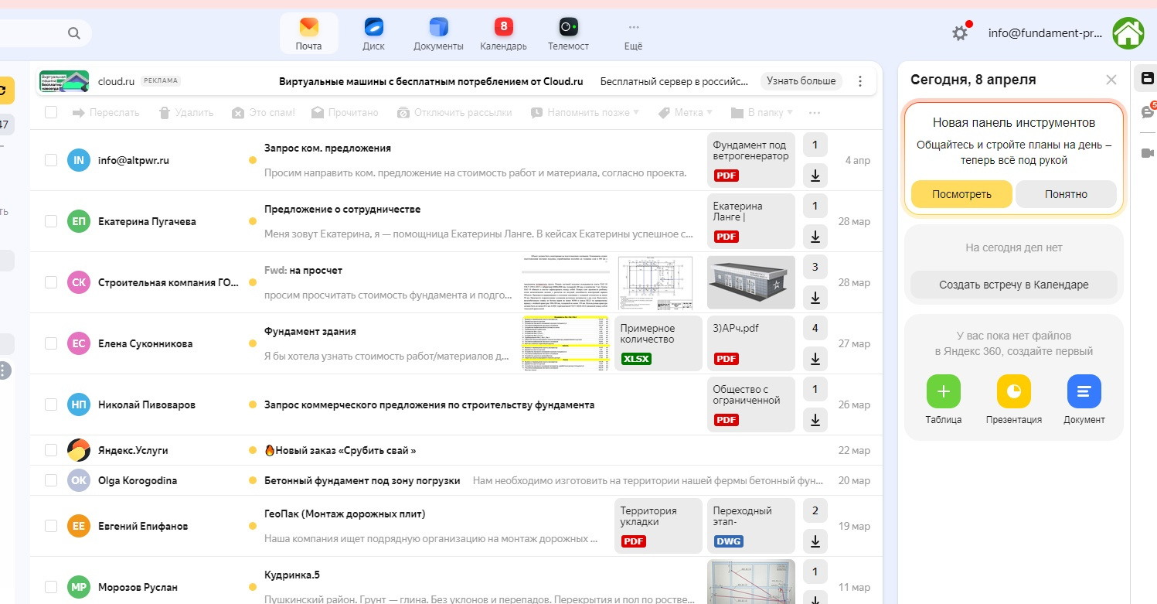Open the Messenger chat icon in right sidebar
Screen dimensions: 1157x604
tap(1148, 112)
